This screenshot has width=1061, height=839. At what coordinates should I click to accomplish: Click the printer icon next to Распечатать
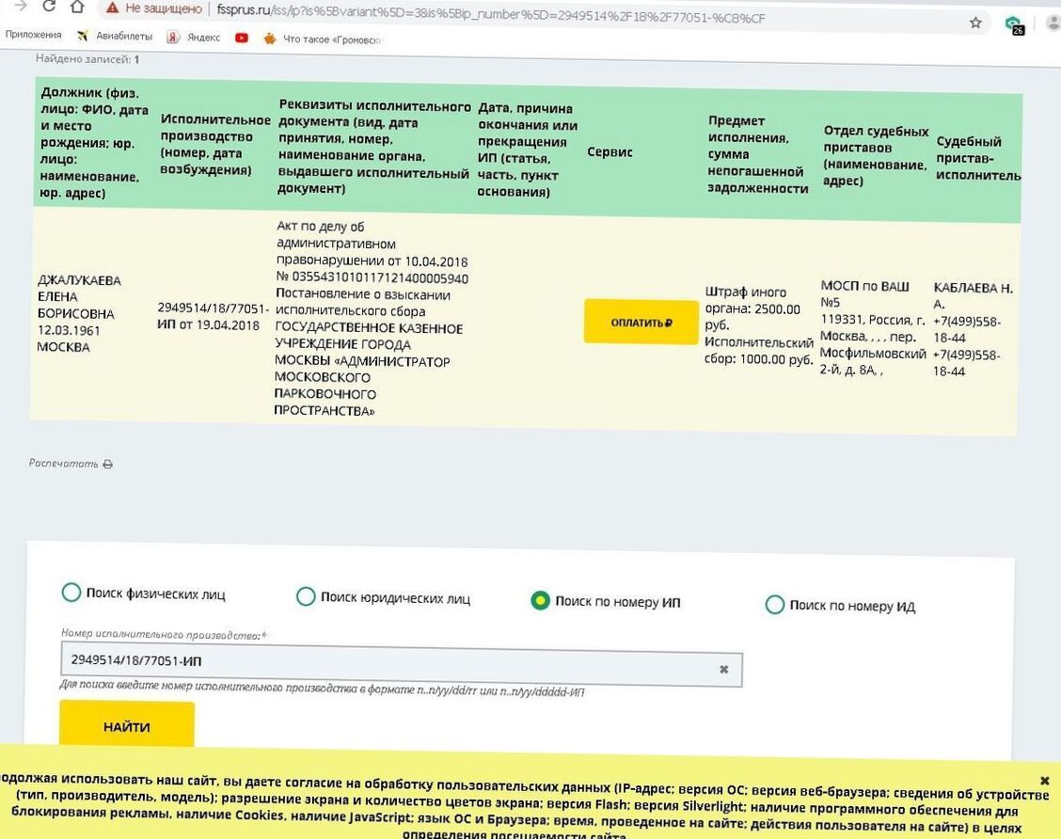107,464
